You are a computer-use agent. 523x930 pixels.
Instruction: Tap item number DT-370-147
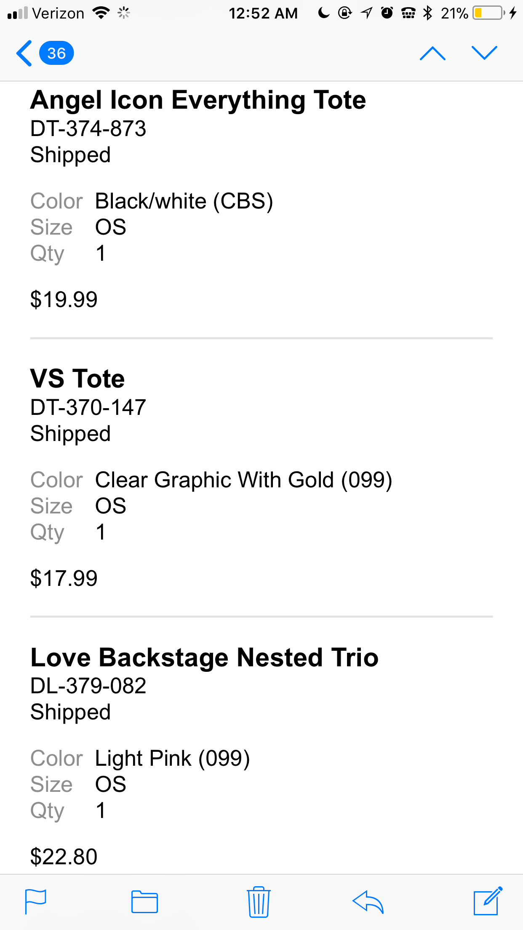pos(88,407)
